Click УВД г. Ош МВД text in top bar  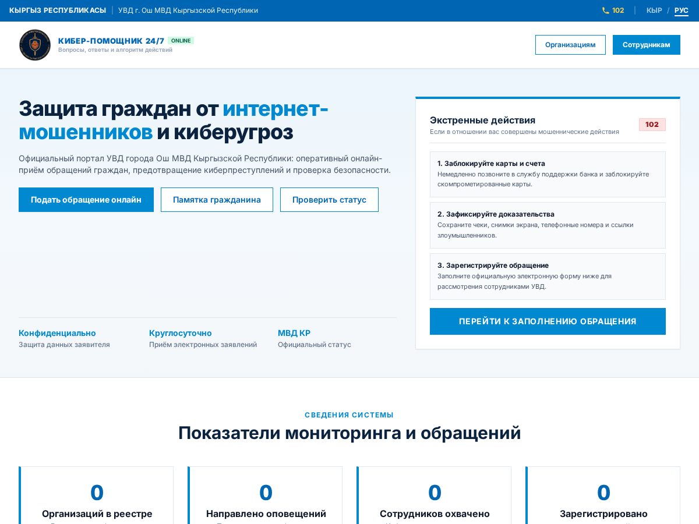click(188, 10)
